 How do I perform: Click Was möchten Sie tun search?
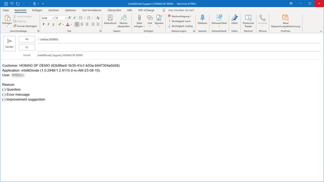tap(181, 10)
